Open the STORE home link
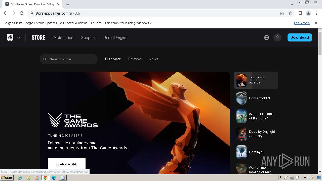Screen dimensions: 322x181 38,37
